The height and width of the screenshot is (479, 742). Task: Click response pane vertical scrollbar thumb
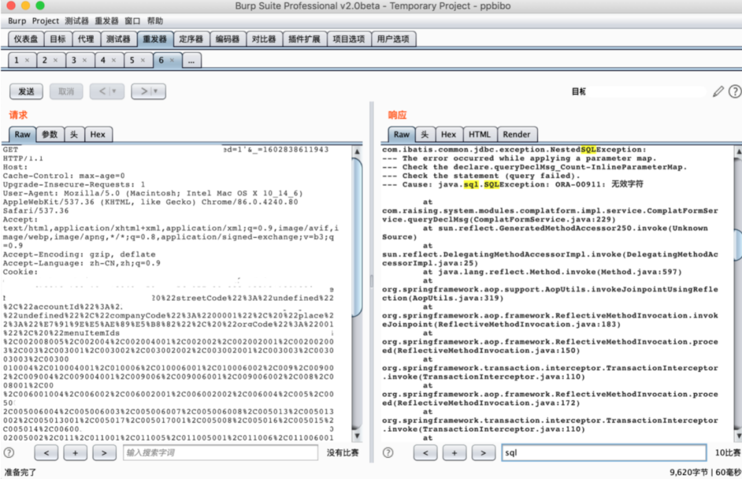click(738, 244)
